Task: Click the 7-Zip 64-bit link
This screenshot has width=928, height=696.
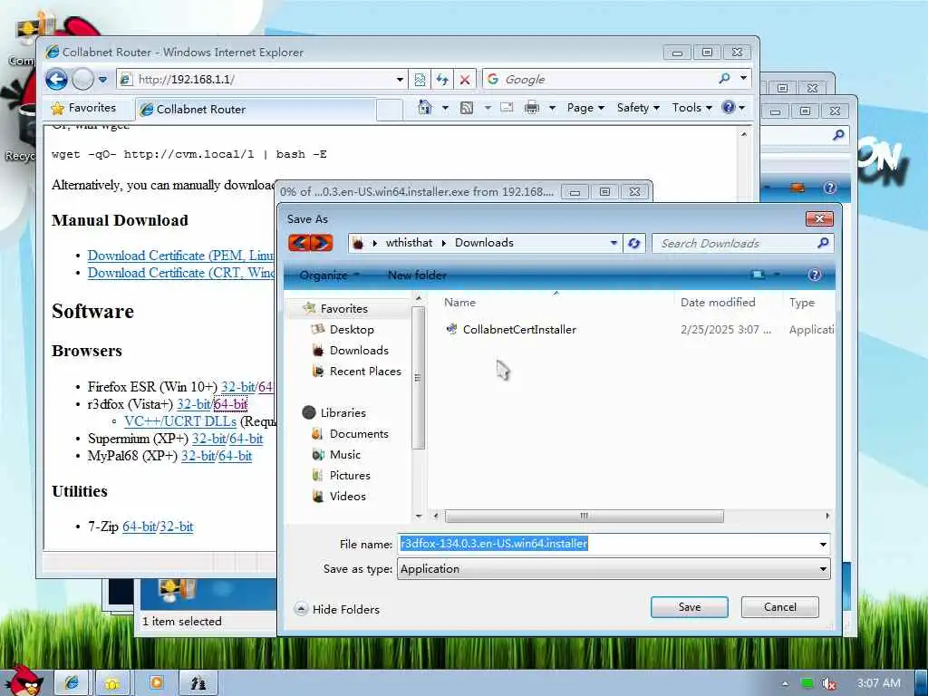Action: (x=139, y=527)
